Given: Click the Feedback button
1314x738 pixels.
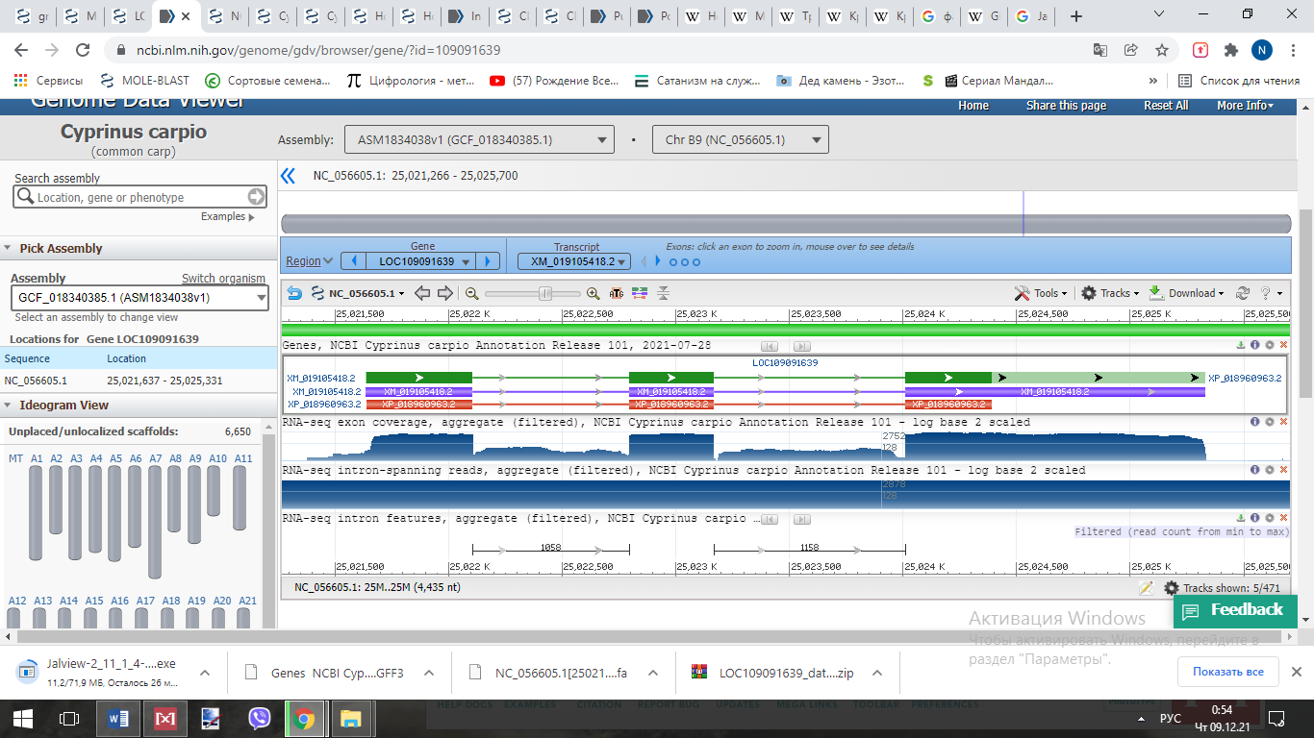Looking at the screenshot, I should [1235, 610].
